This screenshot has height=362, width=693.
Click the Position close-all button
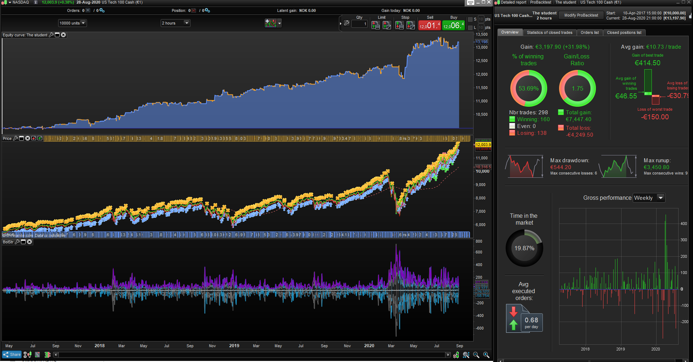pos(193,10)
